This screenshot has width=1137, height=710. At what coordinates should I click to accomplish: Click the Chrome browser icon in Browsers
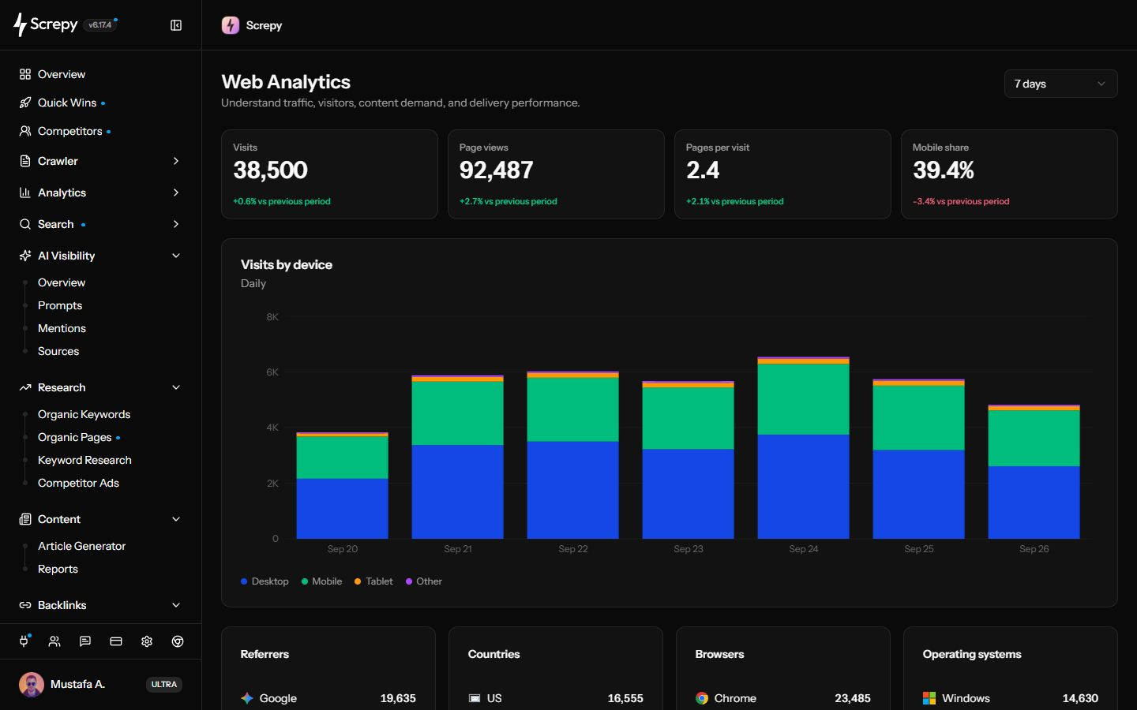702,698
